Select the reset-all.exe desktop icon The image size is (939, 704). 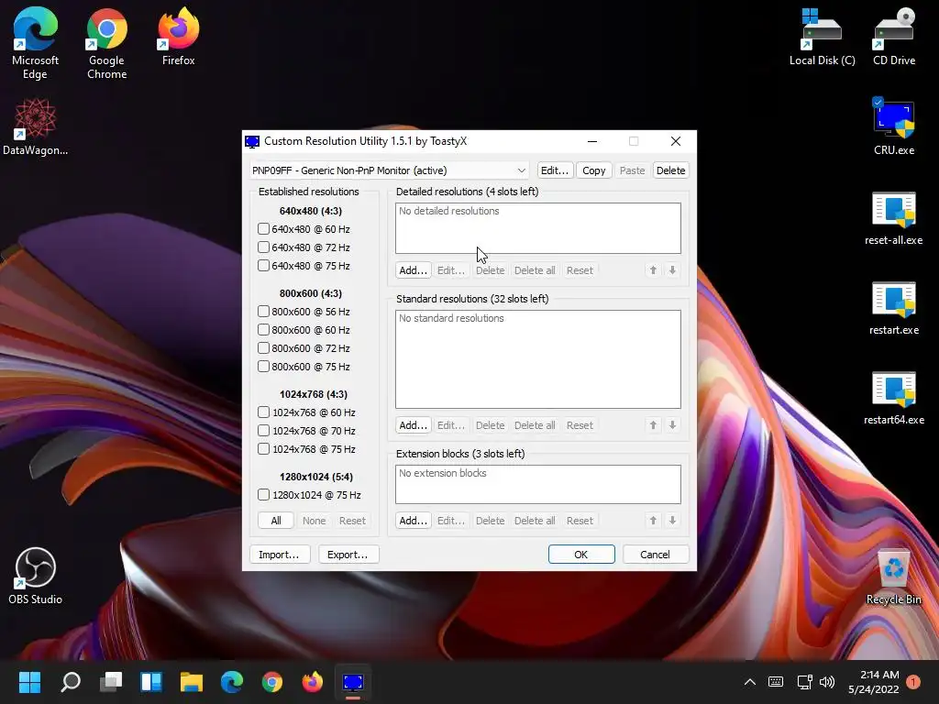click(894, 218)
